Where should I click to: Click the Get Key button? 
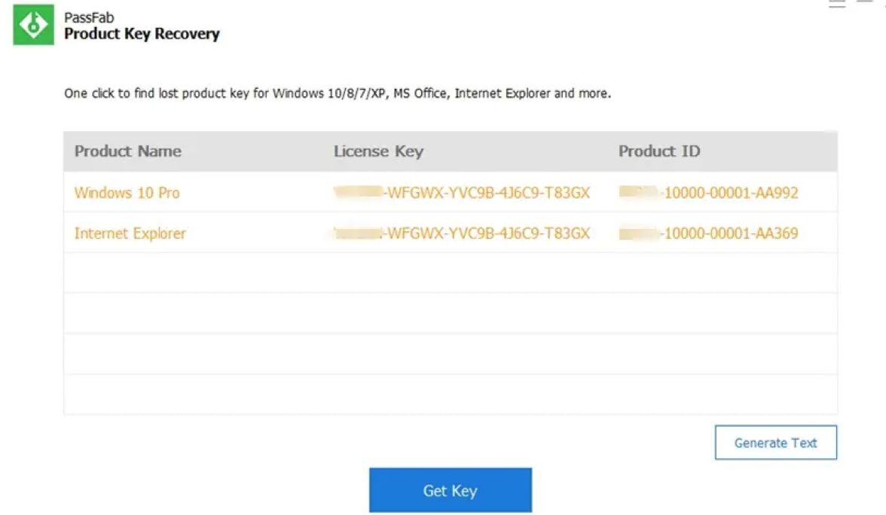pyautogui.click(x=450, y=491)
